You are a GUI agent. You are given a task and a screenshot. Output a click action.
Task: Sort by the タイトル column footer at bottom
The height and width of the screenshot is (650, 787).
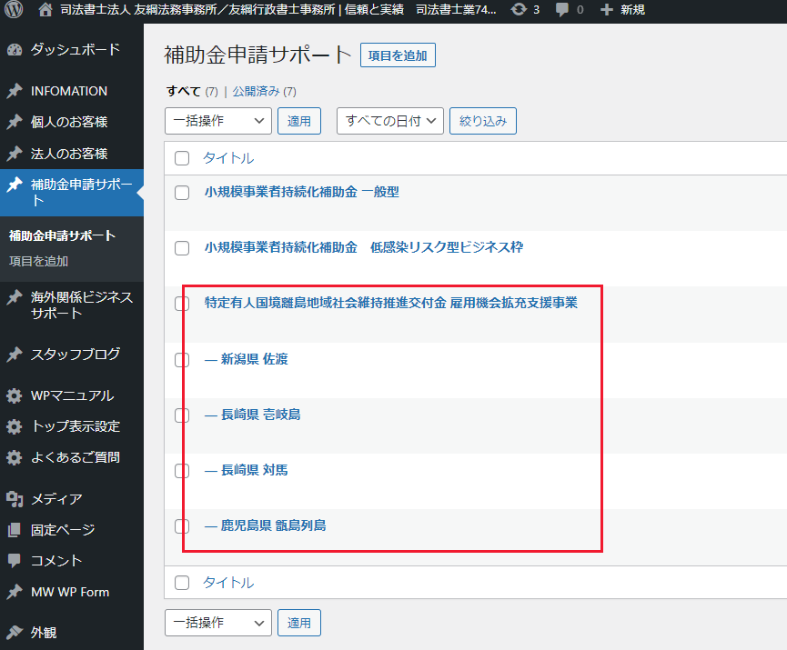[x=228, y=583]
